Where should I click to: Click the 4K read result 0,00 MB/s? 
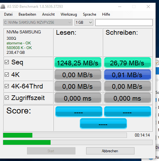[x=78, y=75]
